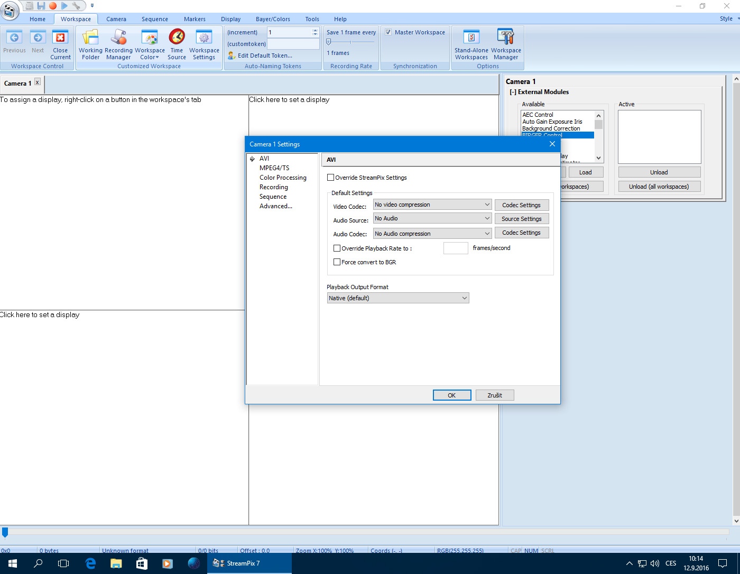Screen dimensions: 740x574
Task: Open the Time Source tool
Action: coord(177,44)
